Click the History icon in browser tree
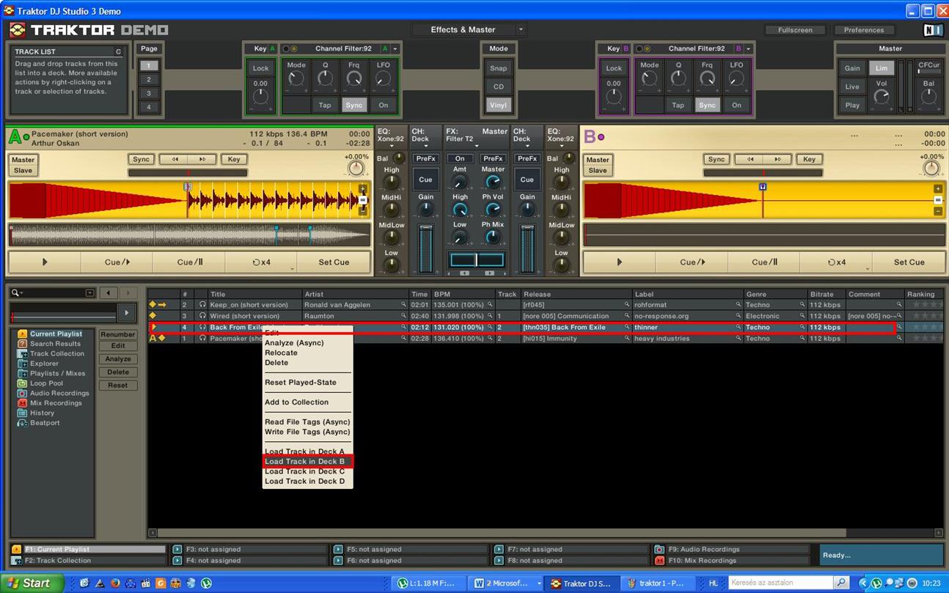 click(23, 413)
